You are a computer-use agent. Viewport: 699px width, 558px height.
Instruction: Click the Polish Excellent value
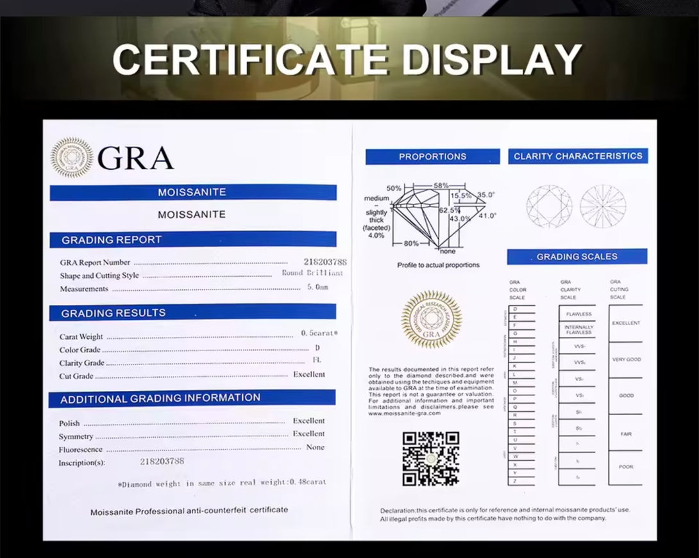click(x=308, y=421)
